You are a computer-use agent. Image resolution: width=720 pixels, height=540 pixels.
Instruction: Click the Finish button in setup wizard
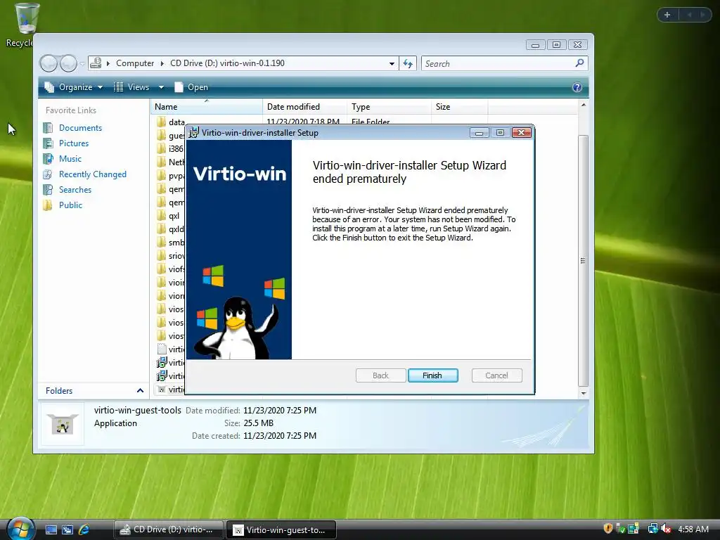point(432,375)
